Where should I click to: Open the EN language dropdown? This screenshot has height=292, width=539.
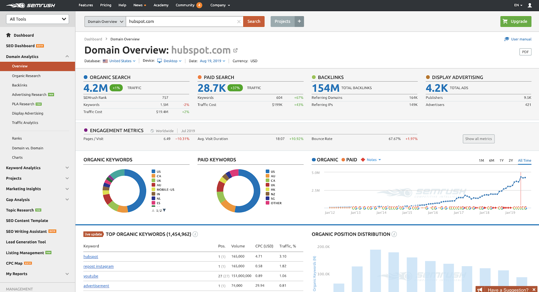[518, 5]
